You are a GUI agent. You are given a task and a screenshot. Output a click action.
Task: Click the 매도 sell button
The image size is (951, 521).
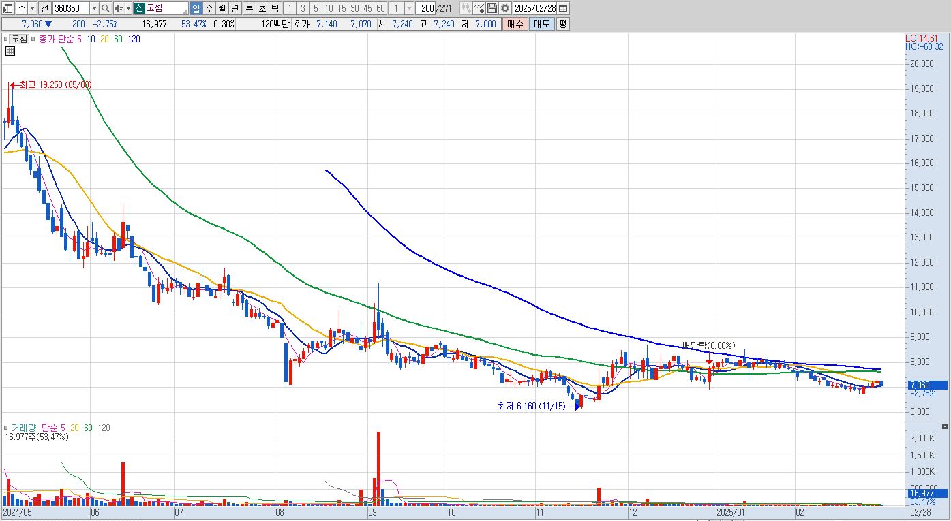coord(541,24)
